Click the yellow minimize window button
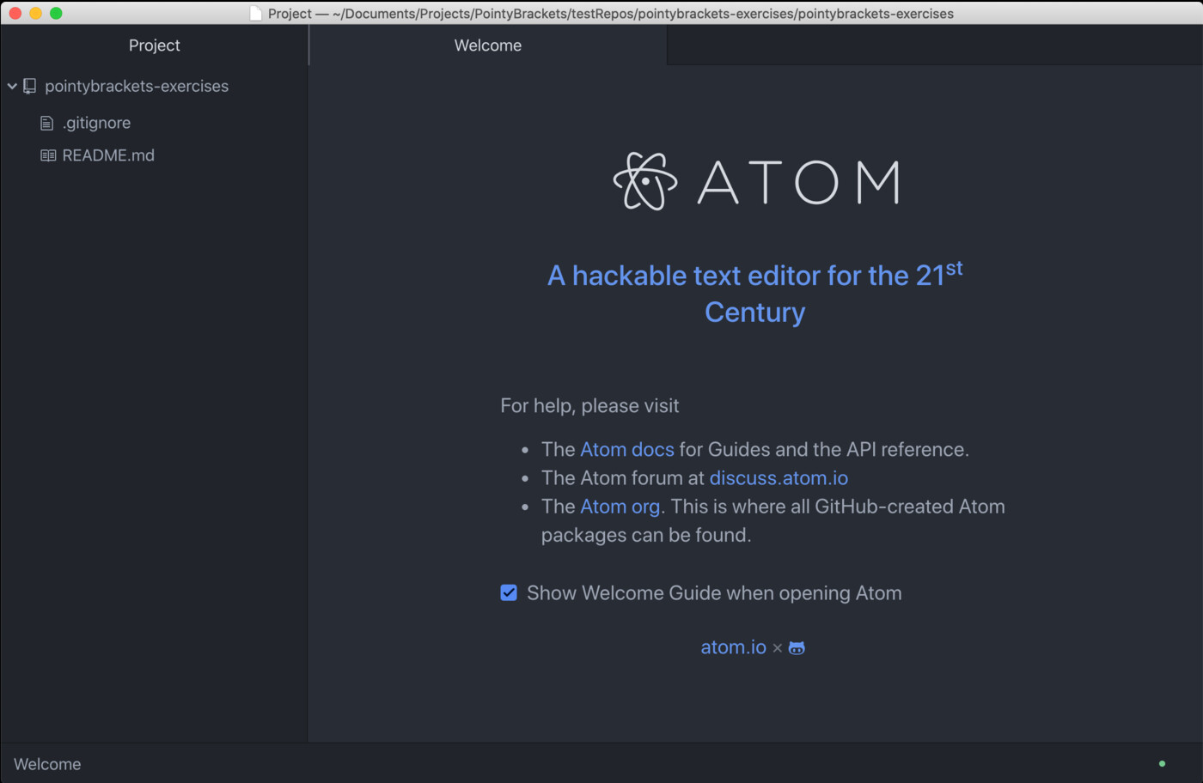 coord(36,13)
